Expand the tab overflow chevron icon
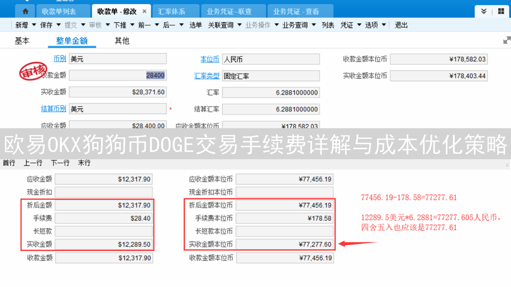 coord(484,11)
